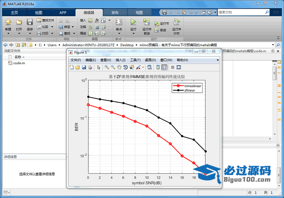Toggle the Edit Plot arrow tool
The image size is (284, 198).
[x=99, y=67]
